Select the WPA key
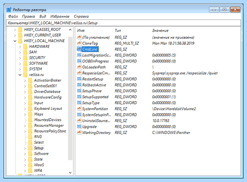This screenshot has height=182, width=247. [38, 170]
